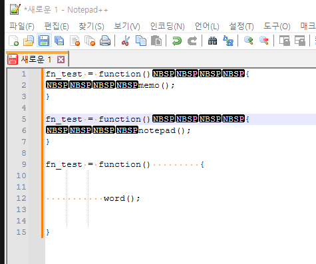Screen dimensions: 316x264
Task: Close the 새로운 1 tab
Action: point(61,60)
